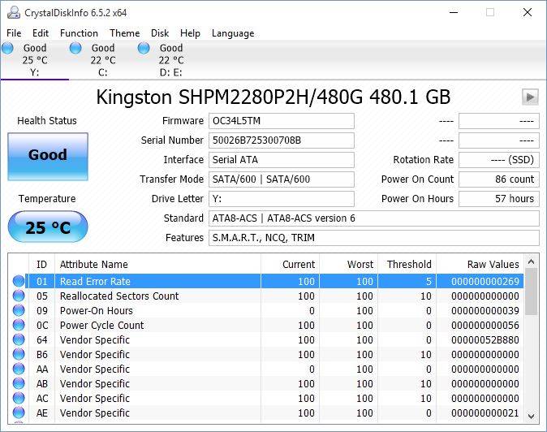Open the Theme menu
Screen dimensions: 547x432
[x=124, y=33]
